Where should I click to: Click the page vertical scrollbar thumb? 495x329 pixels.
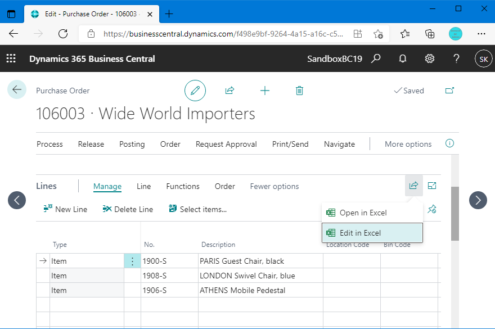(x=454, y=214)
